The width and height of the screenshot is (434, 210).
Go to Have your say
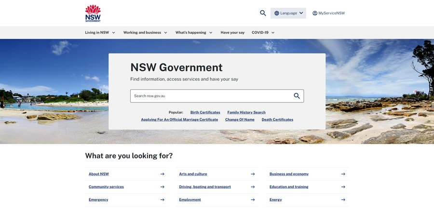pos(232,32)
